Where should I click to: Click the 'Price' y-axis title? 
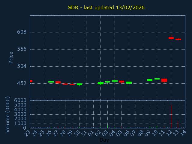(x=11, y=57)
